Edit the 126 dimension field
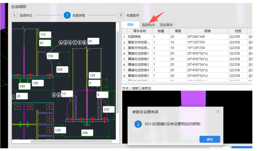This screenshot has width=272, height=151. 60,130
